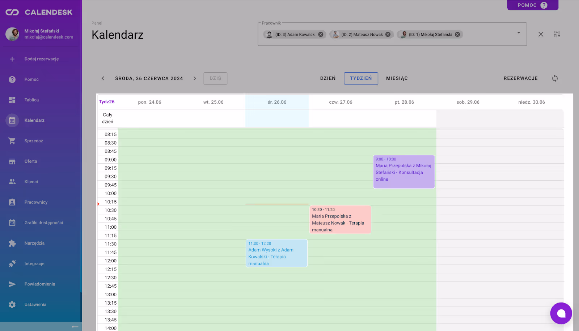
Task: Remove Mateusz Nowak chip from filter
Action: pyautogui.click(x=388, y=35)
